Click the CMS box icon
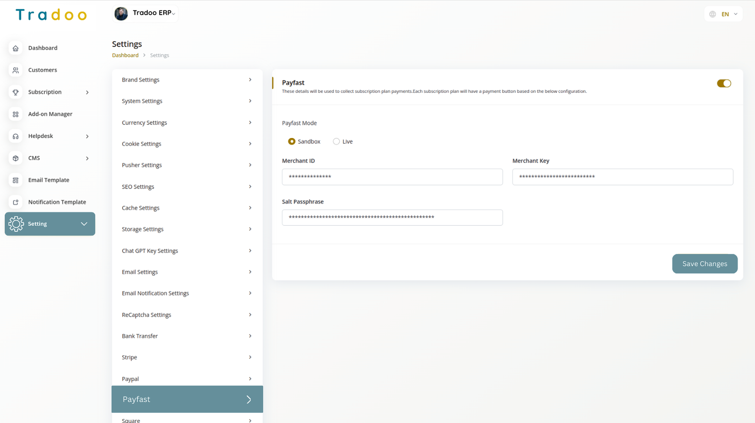 (x=16, y=158)
